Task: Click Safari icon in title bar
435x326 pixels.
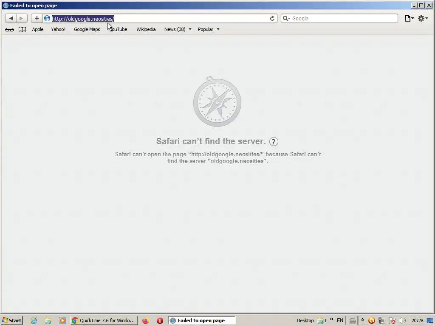Action: (x=6, y=5)
